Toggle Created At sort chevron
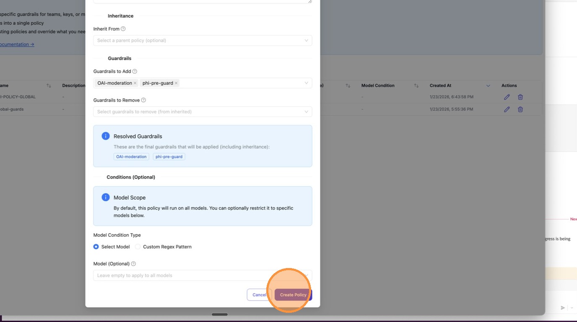 coord(488,86)
